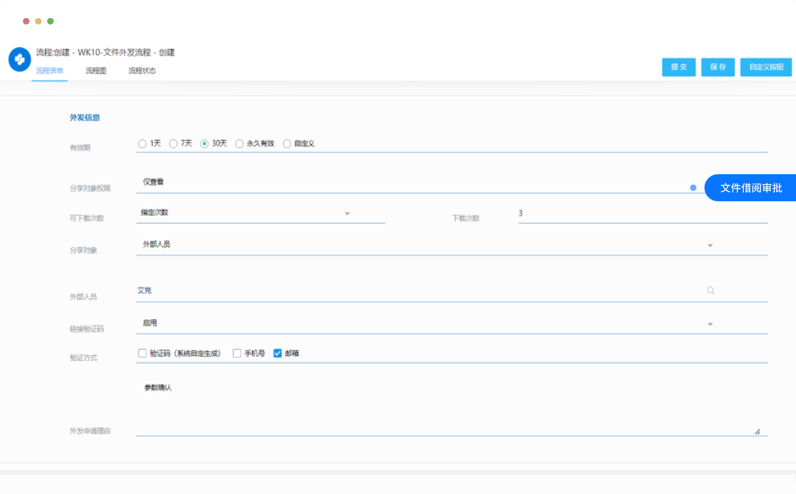The width and height of the screenshot is (796, 494).
Task: Select the 永久有效 radio option
Action: [239, 144]
